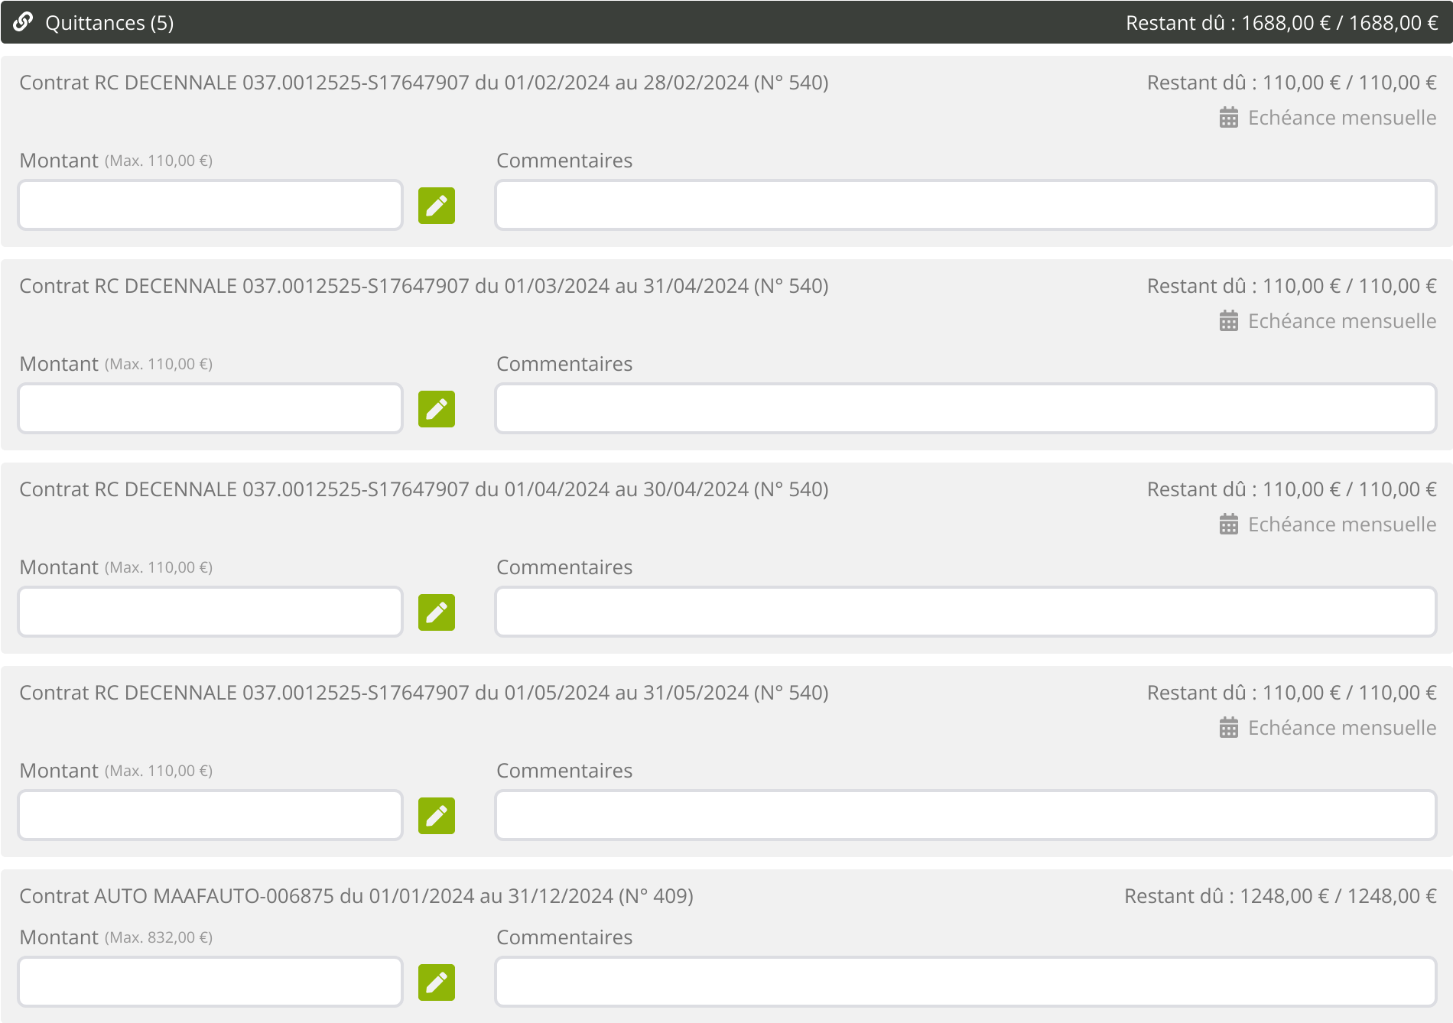Click green pencil for April 2024 quittance
1453x1023 pixels.
pyautogui.click(x=436, y=612)
